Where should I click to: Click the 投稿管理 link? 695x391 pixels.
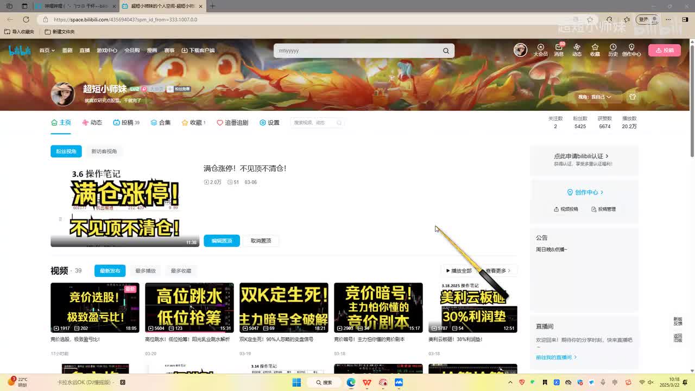click(x=603, y=209)
